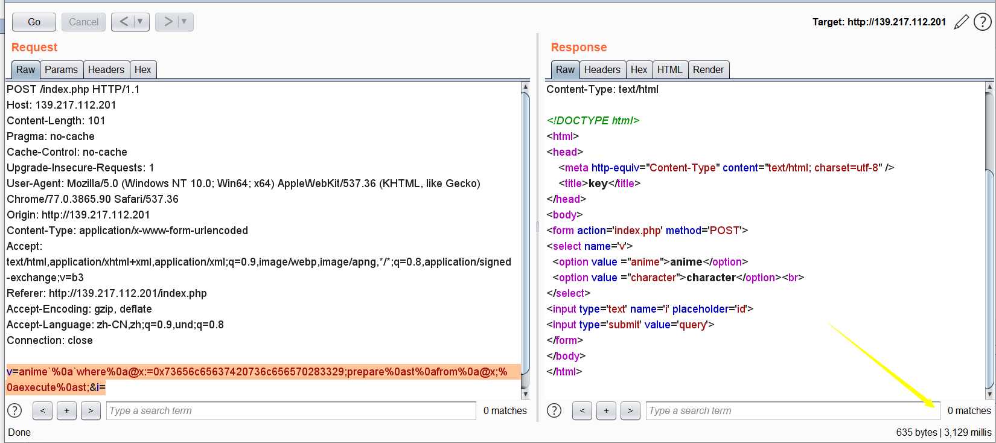Edit target with the pencil icon
Image resolution: width=996 pixels, height=443 pixels.
pos(961,22)
